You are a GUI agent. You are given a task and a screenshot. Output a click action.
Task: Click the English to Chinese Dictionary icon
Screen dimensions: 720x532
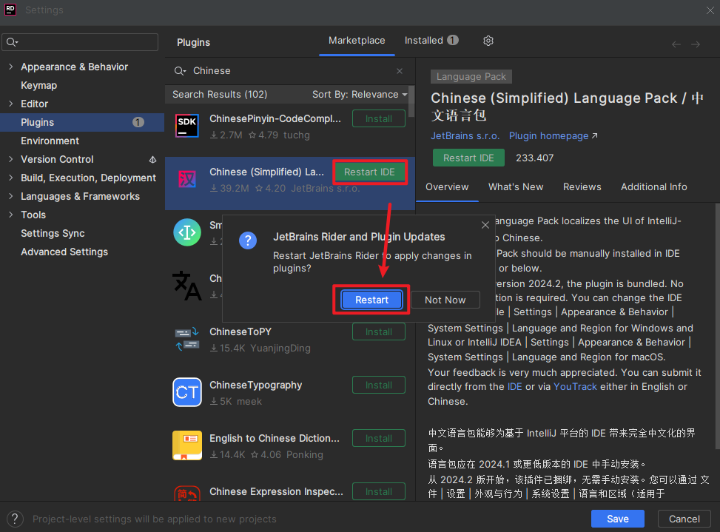[187, 445]
